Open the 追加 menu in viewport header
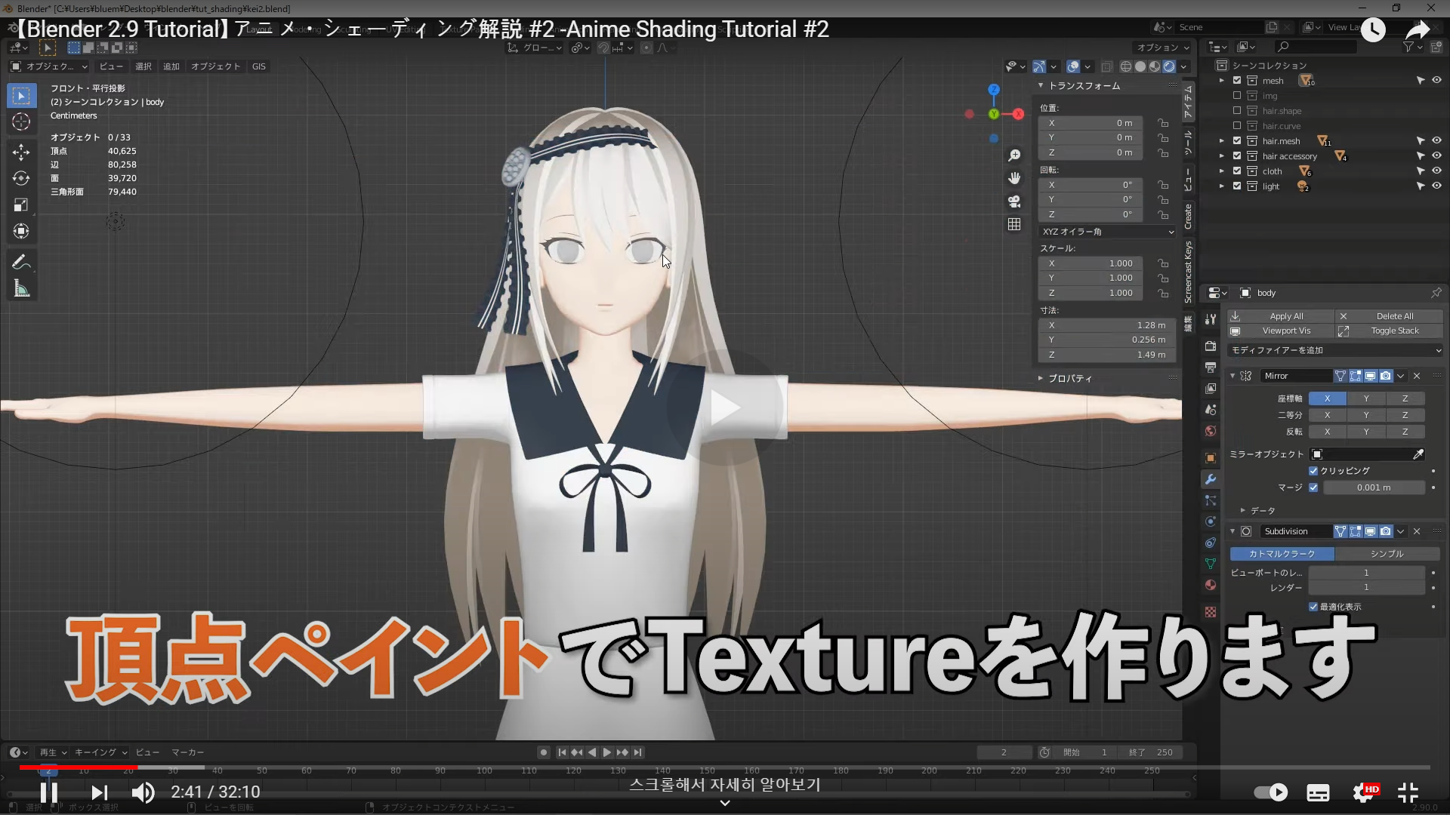This screenshot has width=1450, height=815. (x=171, y=66)
